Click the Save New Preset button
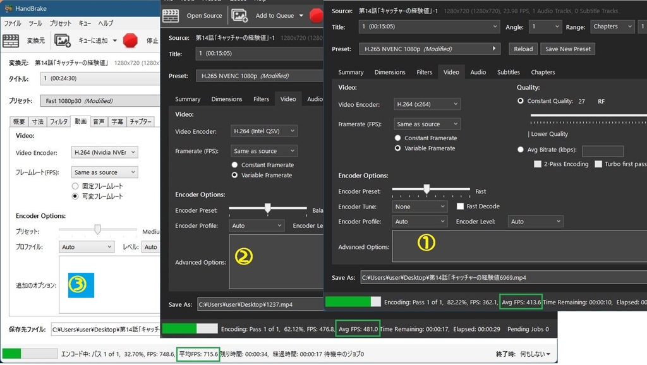 pyautogui.click(x=569, y=49)
